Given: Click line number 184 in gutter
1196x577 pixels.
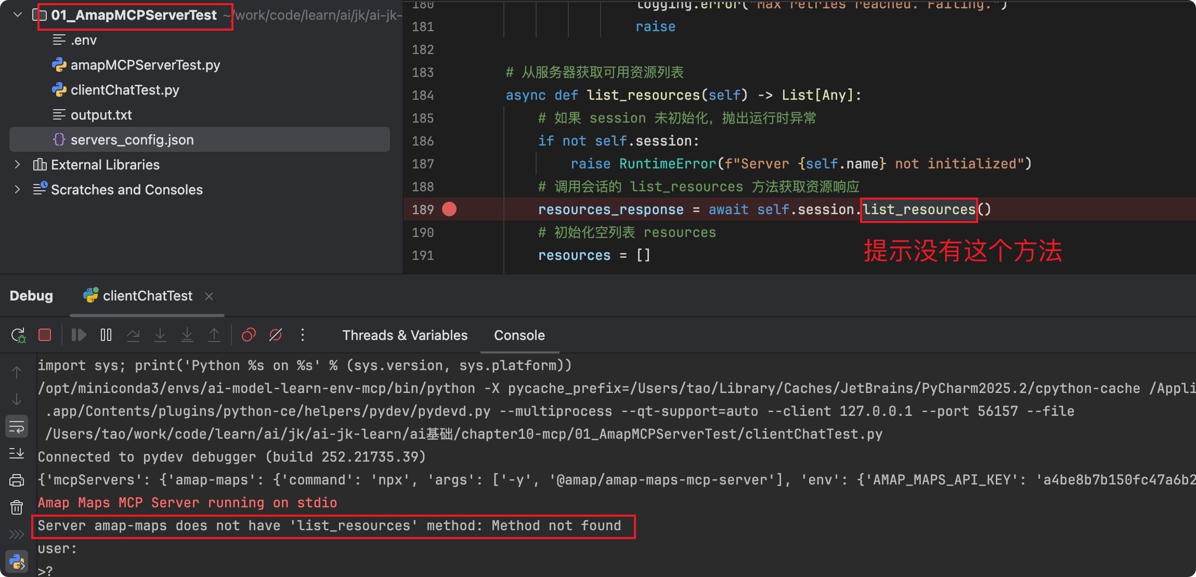Looking at the screenshot, I should pos(423,95).
